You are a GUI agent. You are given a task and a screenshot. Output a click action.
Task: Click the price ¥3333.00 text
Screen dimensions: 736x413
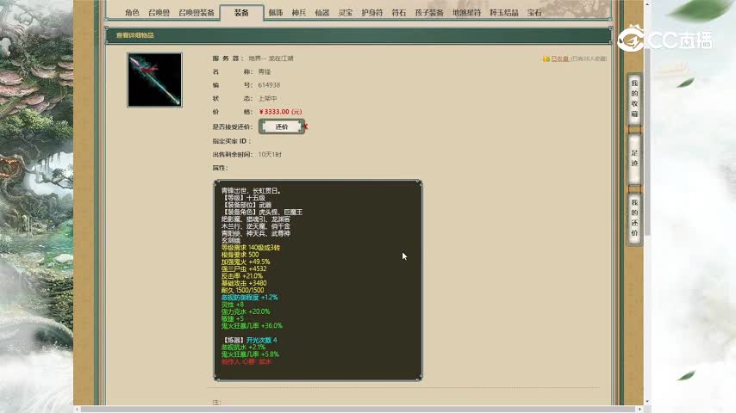[x=280, y=112]
